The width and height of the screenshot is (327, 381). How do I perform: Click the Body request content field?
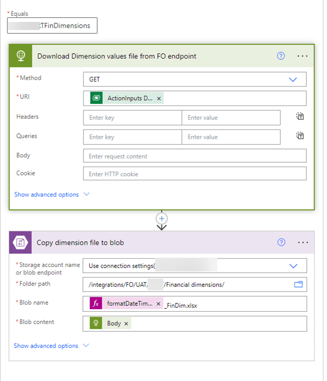tap(194, 156)
